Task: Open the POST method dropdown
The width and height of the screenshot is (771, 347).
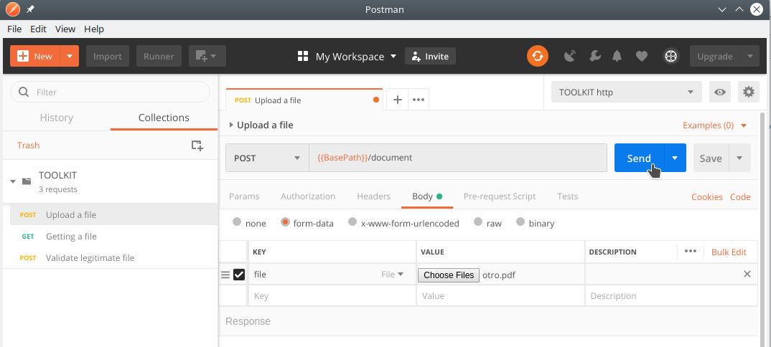Action: point(268,158)
